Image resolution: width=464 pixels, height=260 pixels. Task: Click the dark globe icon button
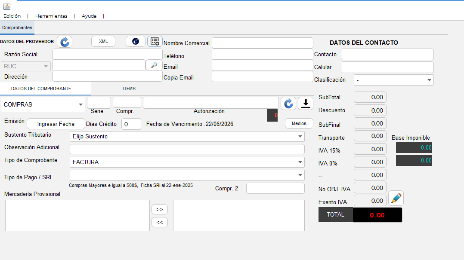point(136,41)
